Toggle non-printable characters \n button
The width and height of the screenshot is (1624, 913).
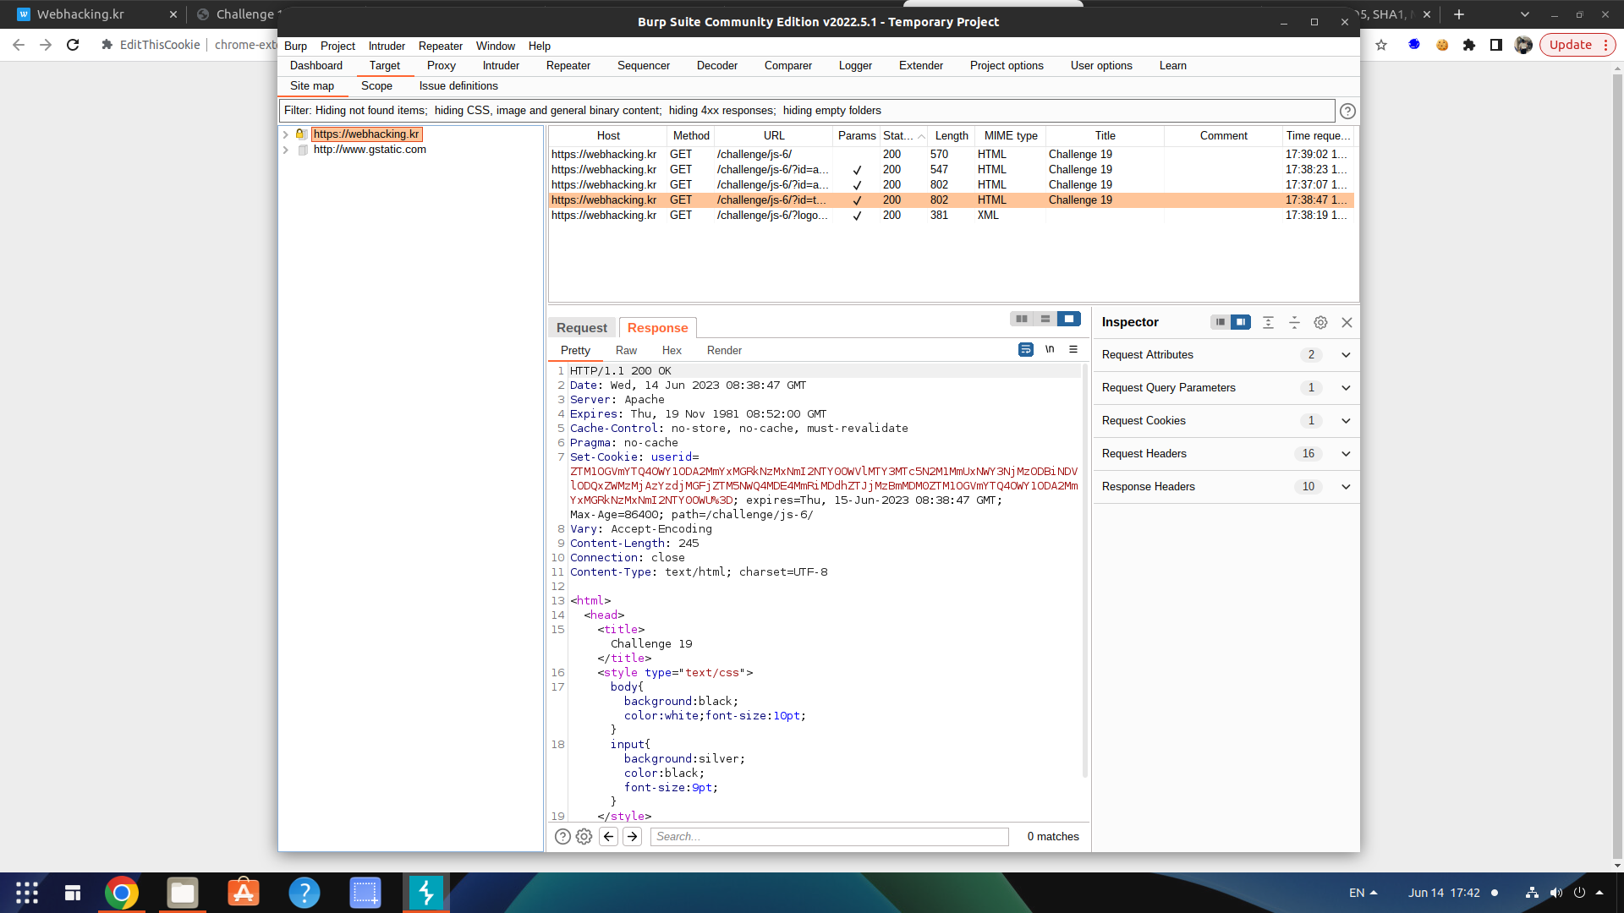1050,349
